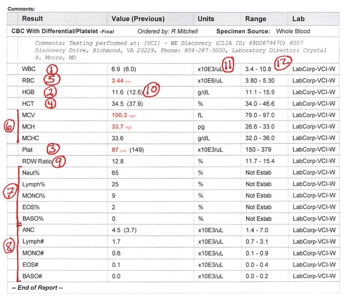
Task: Click the CBC With Differential/Platelet title
Action: [x=54, y=31]
